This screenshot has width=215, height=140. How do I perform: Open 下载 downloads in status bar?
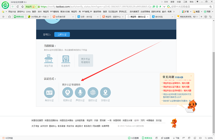click(x=176, y=138)
